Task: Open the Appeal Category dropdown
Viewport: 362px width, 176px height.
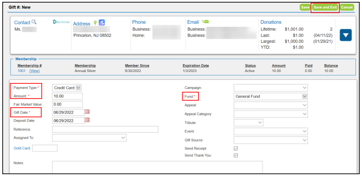Action: pos(271,114)
